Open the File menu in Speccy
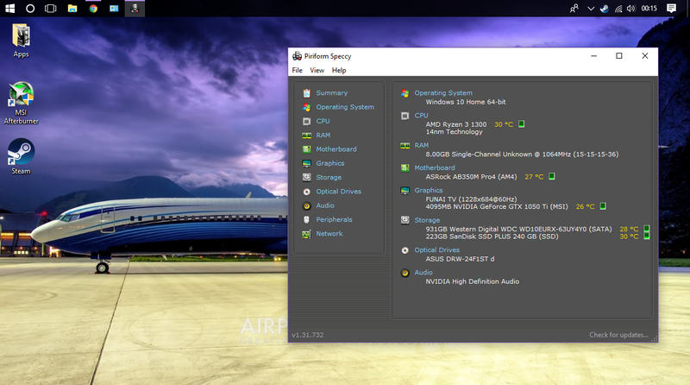This screenshot has height=385, width=690. tap(297, 70)
